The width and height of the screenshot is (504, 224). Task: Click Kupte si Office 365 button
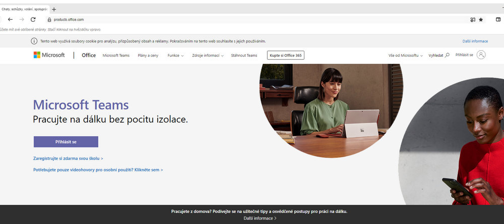click(x=285, y=55)
